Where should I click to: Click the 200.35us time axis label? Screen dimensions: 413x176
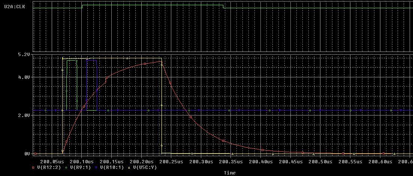click(231, 161)
